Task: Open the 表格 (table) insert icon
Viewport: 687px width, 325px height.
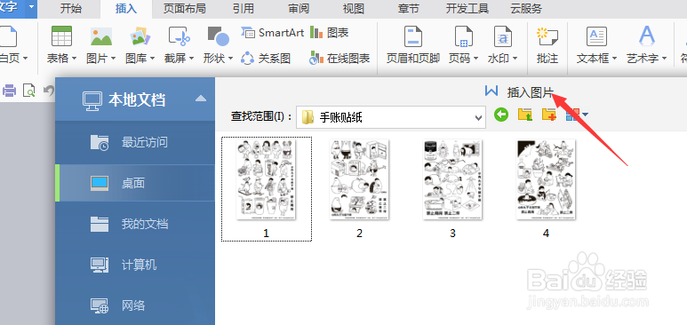Action: [x=61, y=36]
